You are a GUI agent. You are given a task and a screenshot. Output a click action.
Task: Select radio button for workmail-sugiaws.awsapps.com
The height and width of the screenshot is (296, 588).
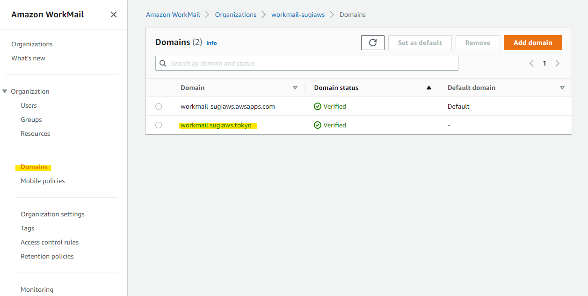point(159,106)
